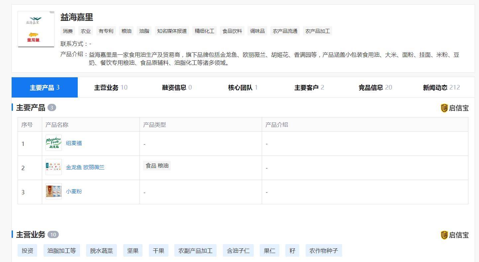479x262 pixels.
Task: Switch to the 融资信息 tab
Action: click(177, 88)
